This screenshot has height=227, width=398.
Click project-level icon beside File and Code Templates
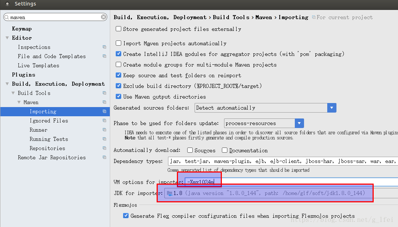click(104, 56)
